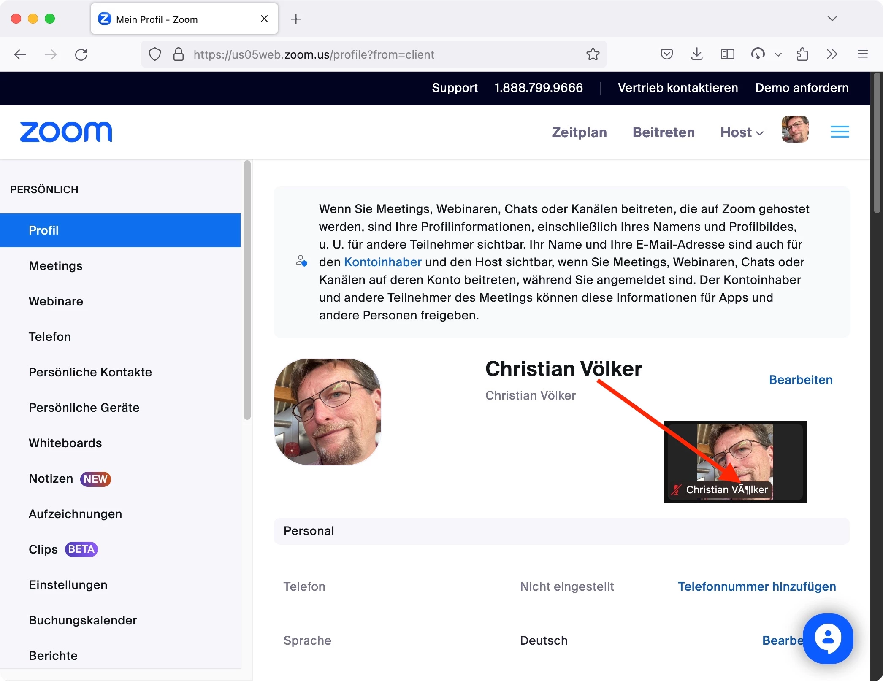Select Einstellungen in the sidebar
Viewport: 883px width, 681px height.
[x=68, y=585]
